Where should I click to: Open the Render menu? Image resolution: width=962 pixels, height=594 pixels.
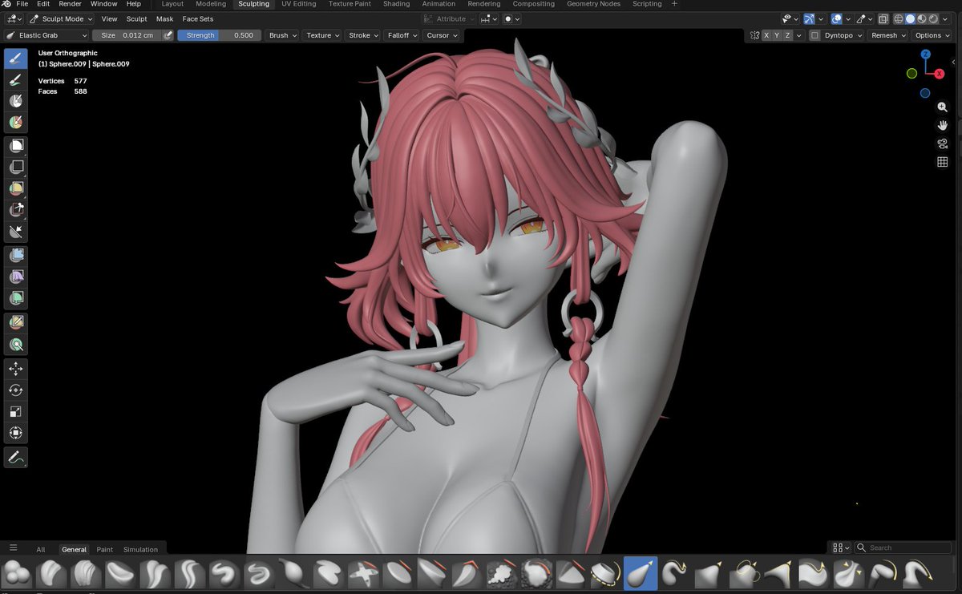(x=70, y=4)
